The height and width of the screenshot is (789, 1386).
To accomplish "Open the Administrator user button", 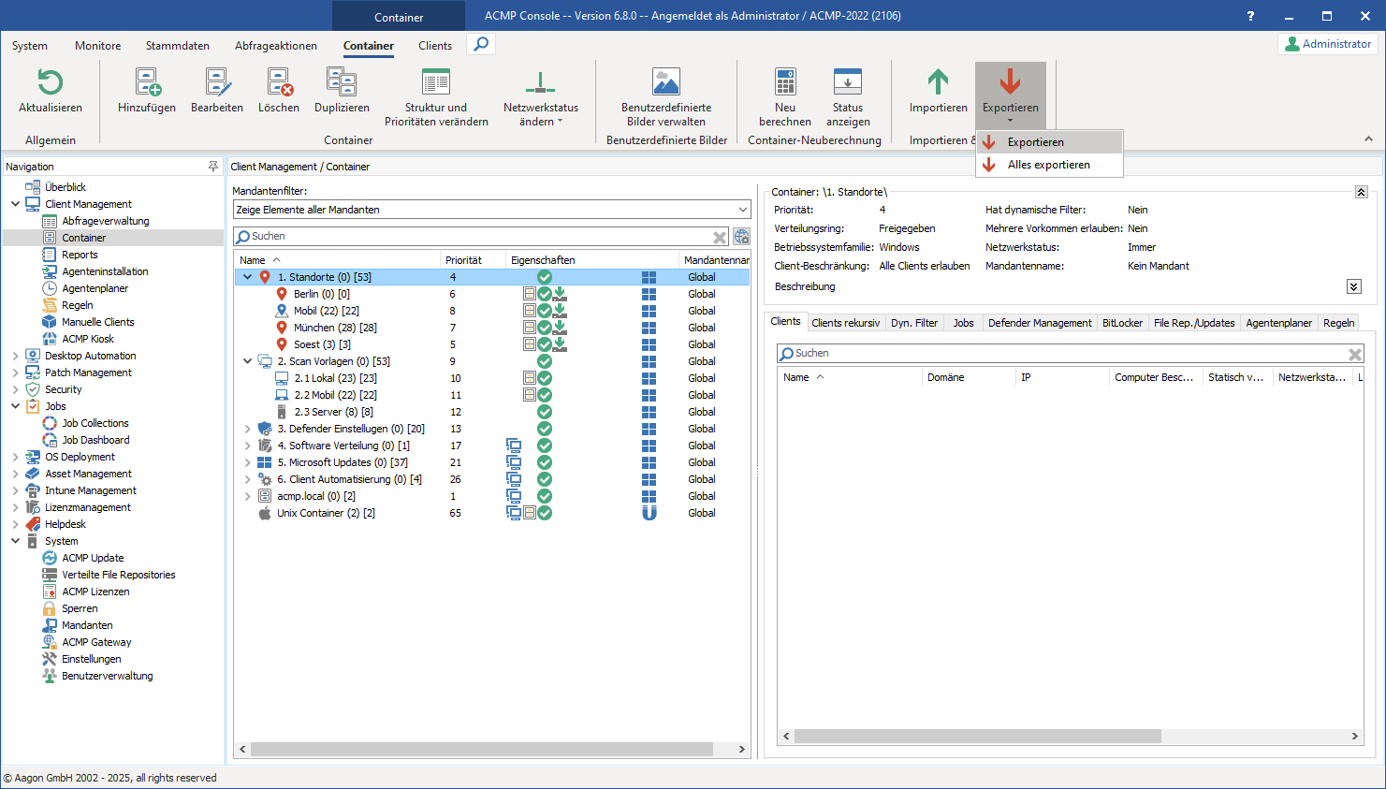I will 1328,44.
